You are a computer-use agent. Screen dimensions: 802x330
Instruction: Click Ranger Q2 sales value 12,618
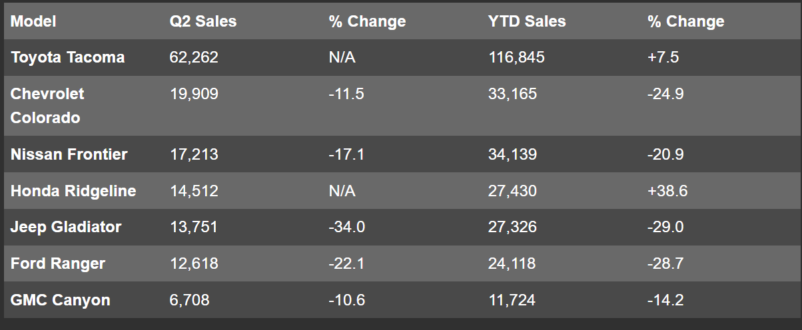pos(194,263)
